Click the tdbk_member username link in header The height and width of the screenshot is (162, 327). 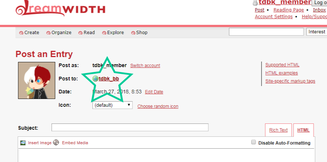coord(285,2)
